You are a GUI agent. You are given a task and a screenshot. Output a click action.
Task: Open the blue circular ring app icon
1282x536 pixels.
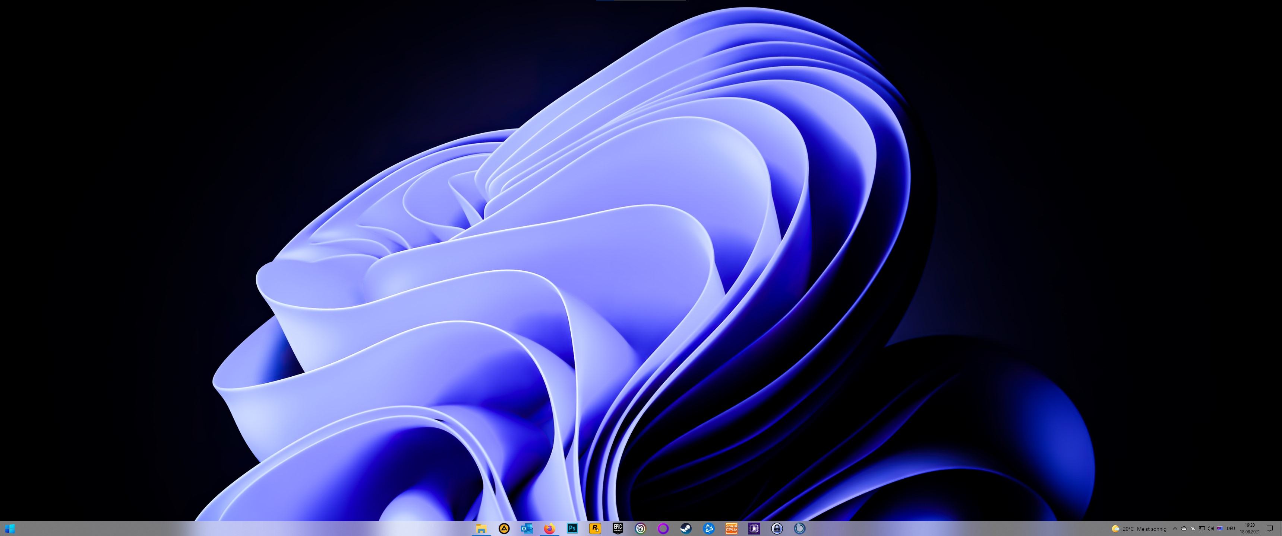[800, 529]
